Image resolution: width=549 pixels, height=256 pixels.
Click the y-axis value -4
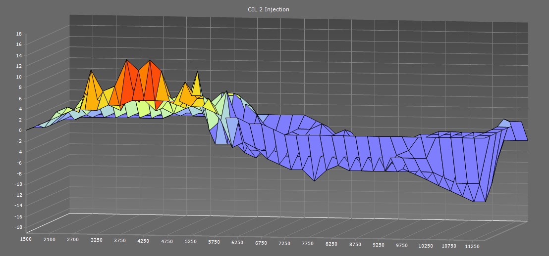(x=19, y=152)
